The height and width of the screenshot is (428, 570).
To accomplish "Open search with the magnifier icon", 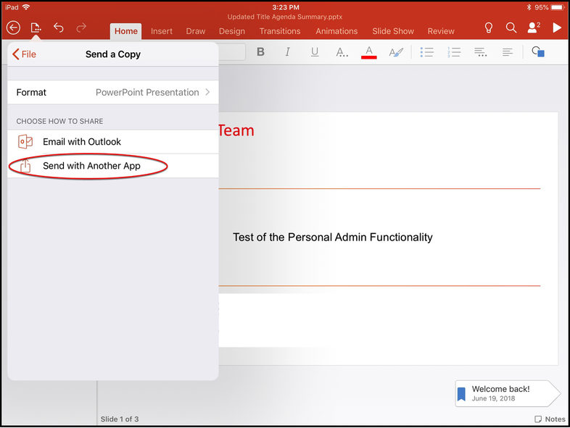I will tap(511, 28).
